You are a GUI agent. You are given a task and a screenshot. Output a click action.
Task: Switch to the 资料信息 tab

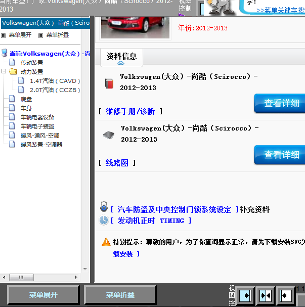[x=121, y=58]
